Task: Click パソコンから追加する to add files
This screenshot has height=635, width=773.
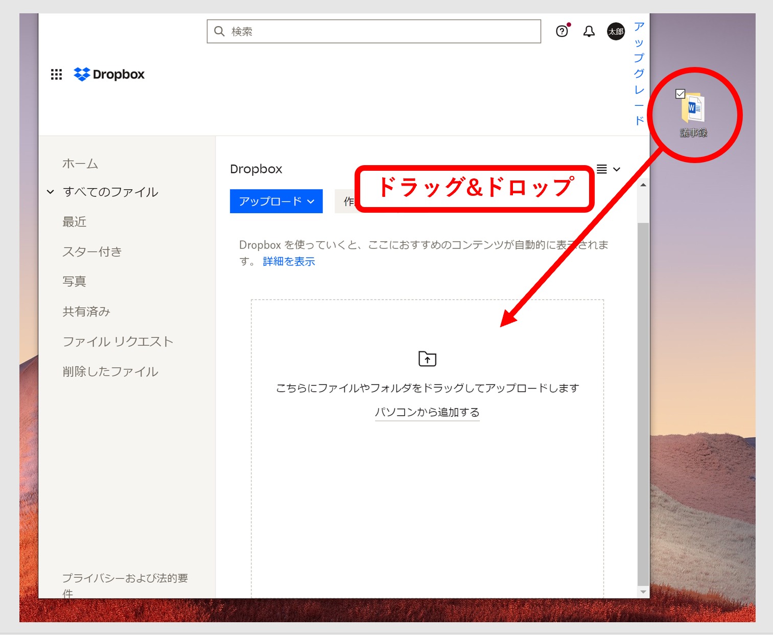Action: [x=427, y=412]
